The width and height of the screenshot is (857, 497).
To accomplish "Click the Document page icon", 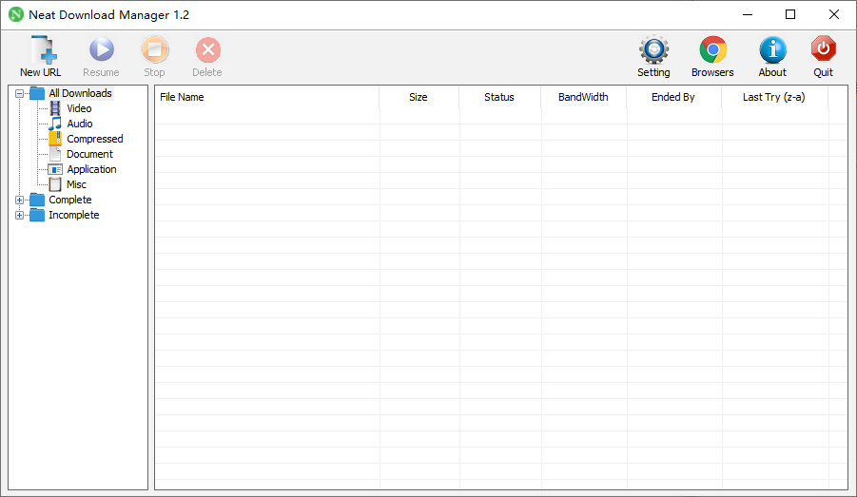I will (x=55, y=154).
